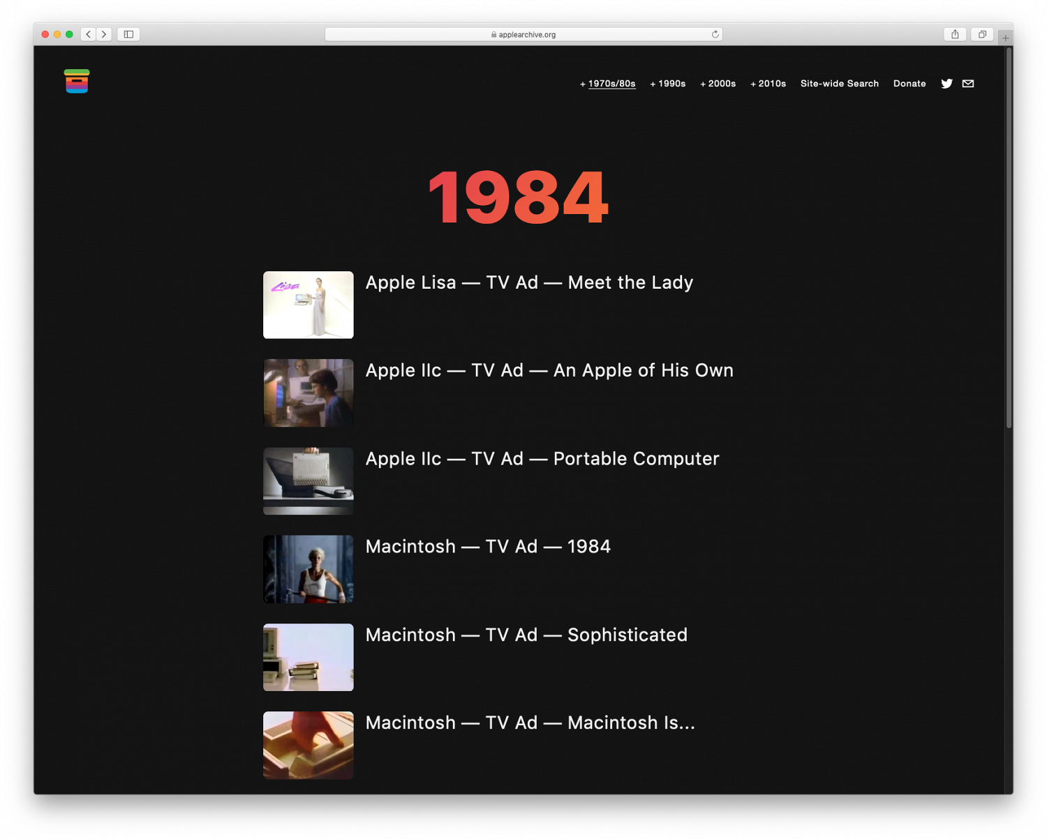Open Macintosh TV Ad Macintosh Is... link

[x=530, y=723]
